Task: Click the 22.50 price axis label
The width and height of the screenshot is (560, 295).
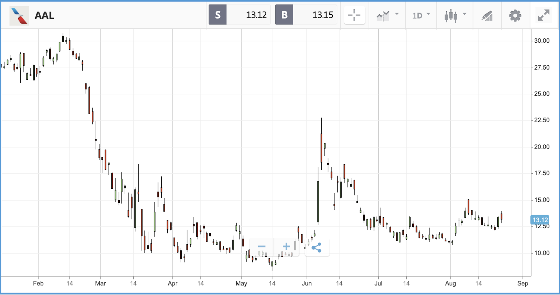Action: point(542,120)
